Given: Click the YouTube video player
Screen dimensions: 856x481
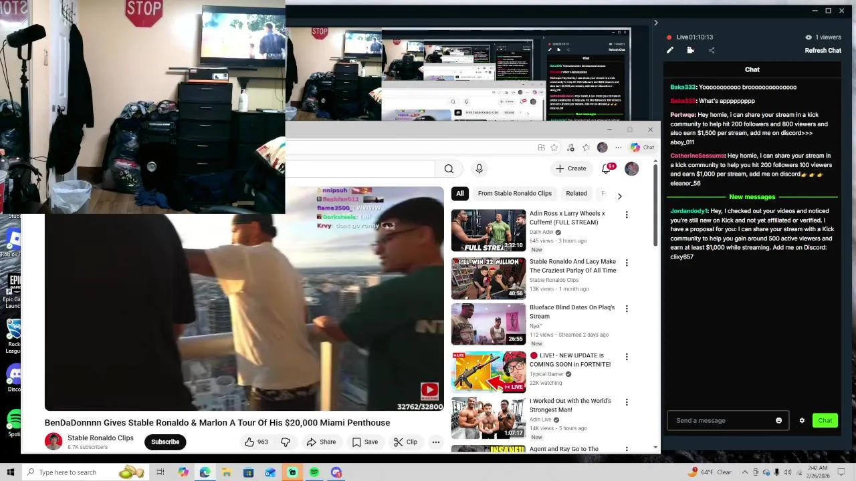Looking at the screenshot, I should (x=244, y=299).
